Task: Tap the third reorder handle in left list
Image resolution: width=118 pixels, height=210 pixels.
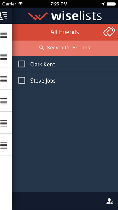Action: 4,79
